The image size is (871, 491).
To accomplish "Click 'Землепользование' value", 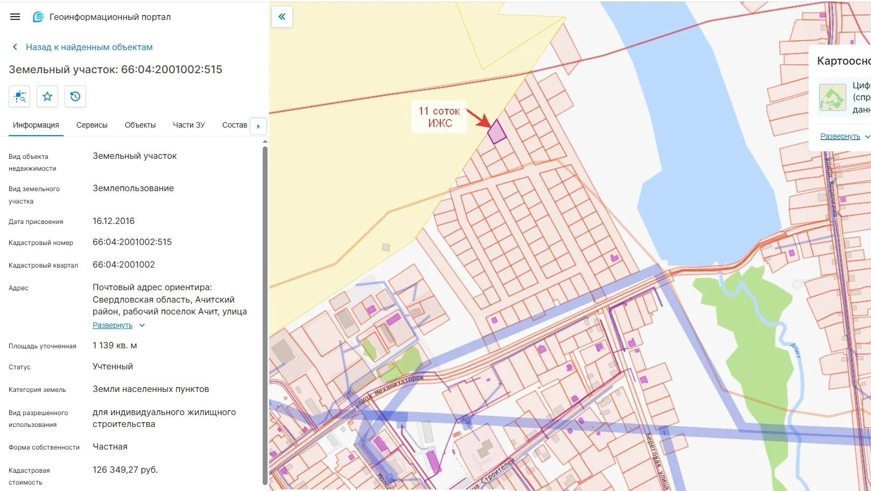I will [133, 188].
